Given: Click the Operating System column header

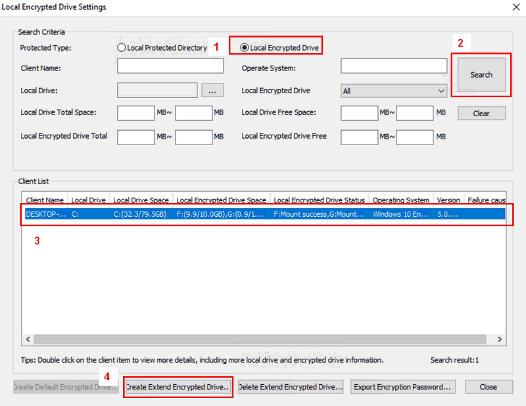Looking at the screenshot, I should click(x=400, y=200).
